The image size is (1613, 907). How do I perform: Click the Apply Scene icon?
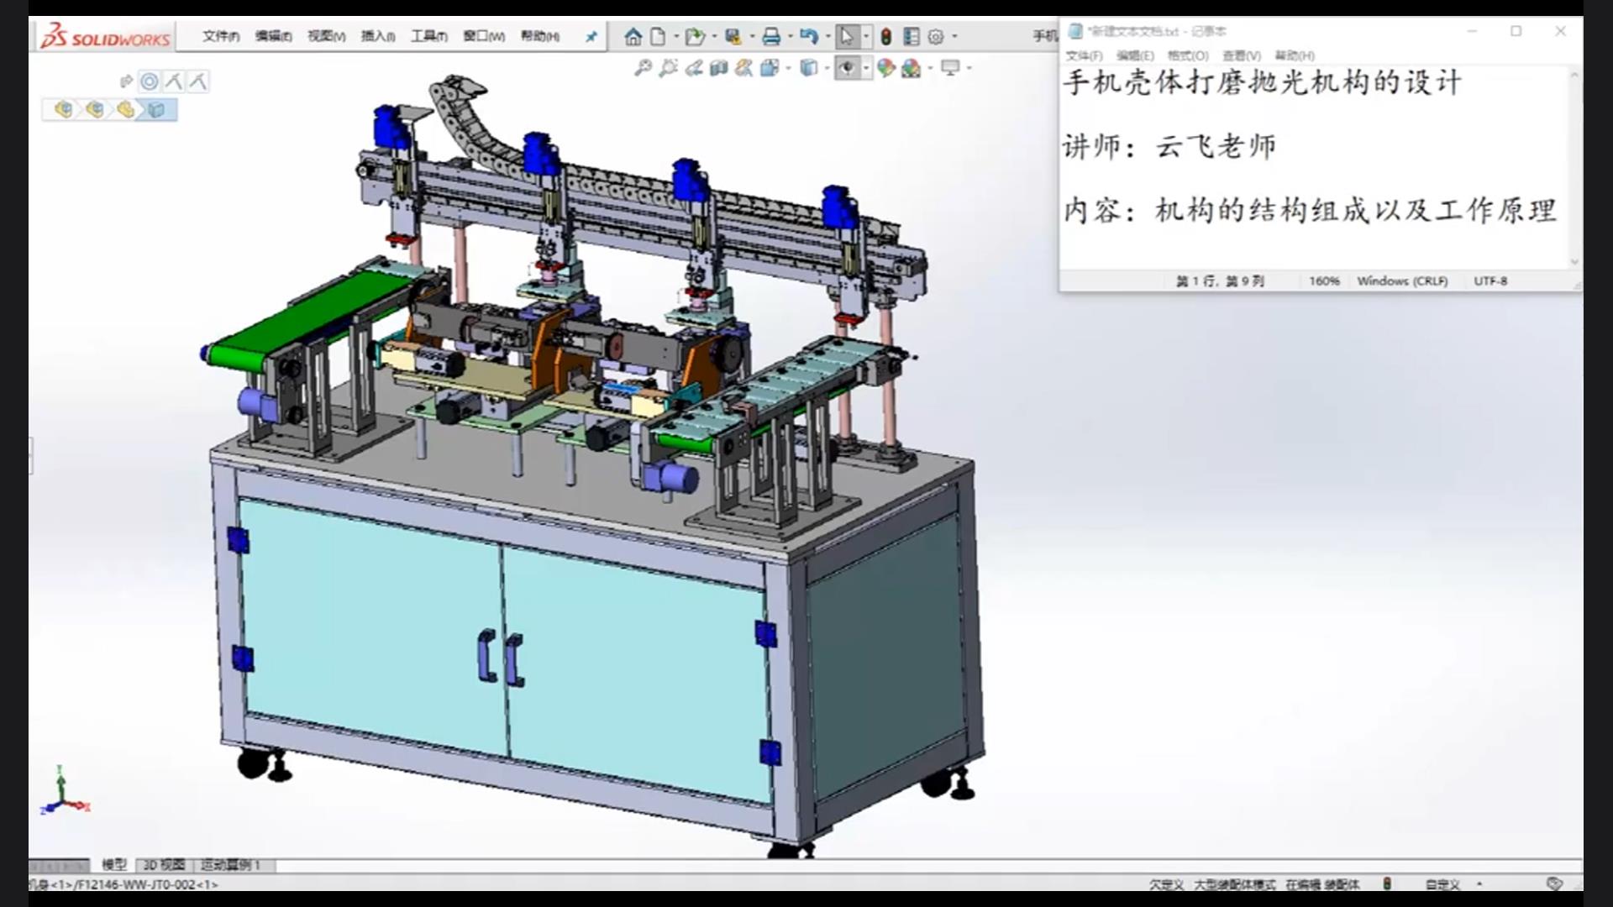pyautogui.click(x=911, y=68)
